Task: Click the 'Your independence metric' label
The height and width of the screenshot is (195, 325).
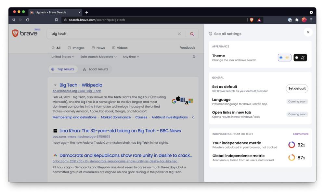Action: tap(237, 143)
